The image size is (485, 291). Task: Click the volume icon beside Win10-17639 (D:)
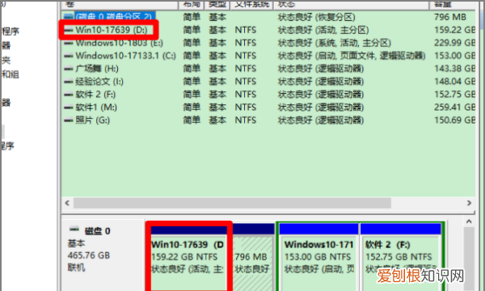click(69, 30)
